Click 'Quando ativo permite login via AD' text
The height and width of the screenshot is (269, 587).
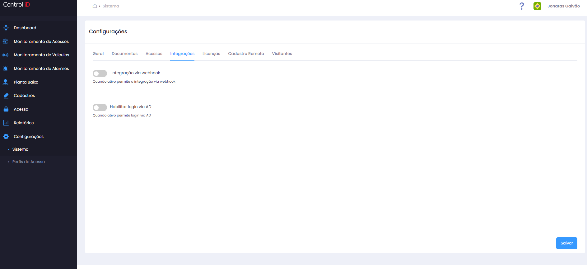tap(122, 116)
